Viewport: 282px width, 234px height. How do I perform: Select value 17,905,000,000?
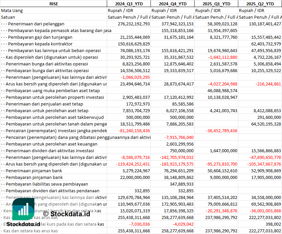(266, 177)
